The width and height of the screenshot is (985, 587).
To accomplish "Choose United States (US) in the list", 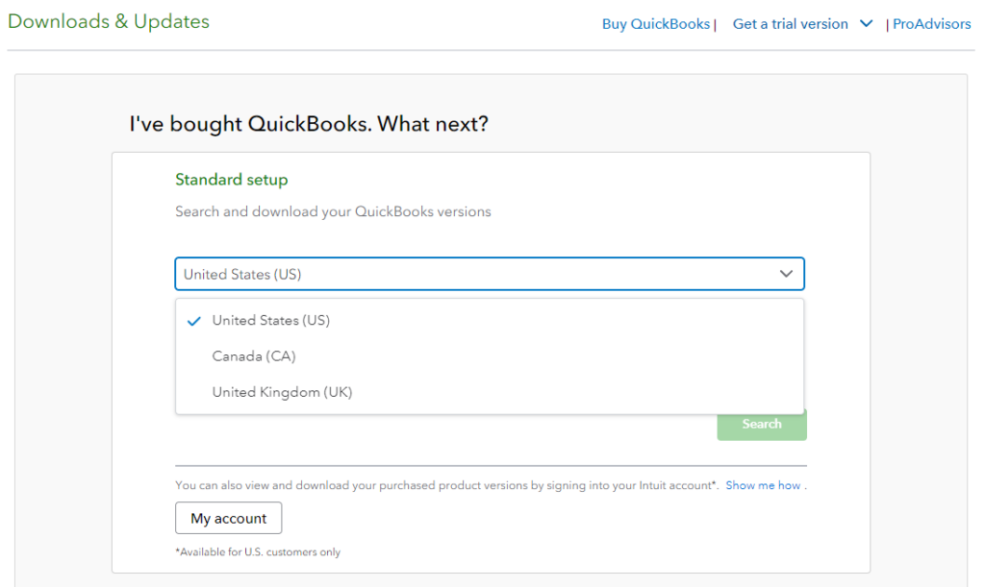I will pos(271,320).
